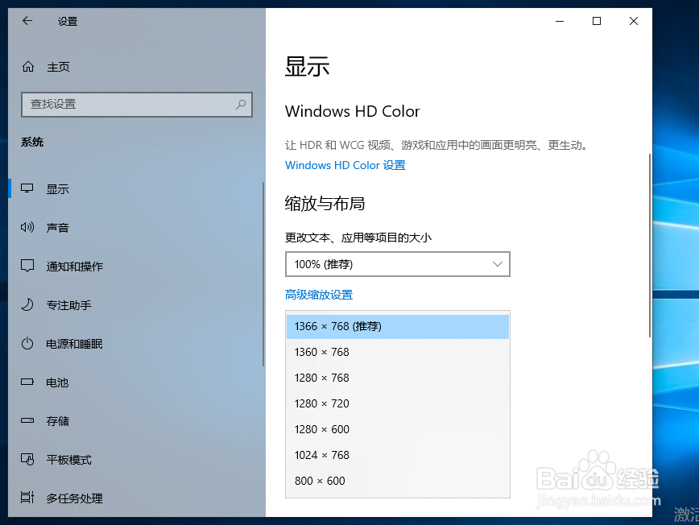Open the 平板模式 settings page
This screenshot has height=525, width=699.
click(135, 460)
